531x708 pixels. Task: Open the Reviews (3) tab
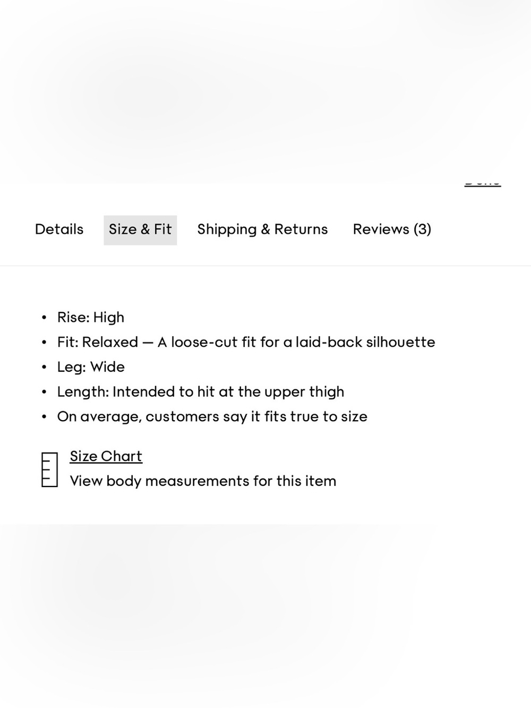[392, 229]
